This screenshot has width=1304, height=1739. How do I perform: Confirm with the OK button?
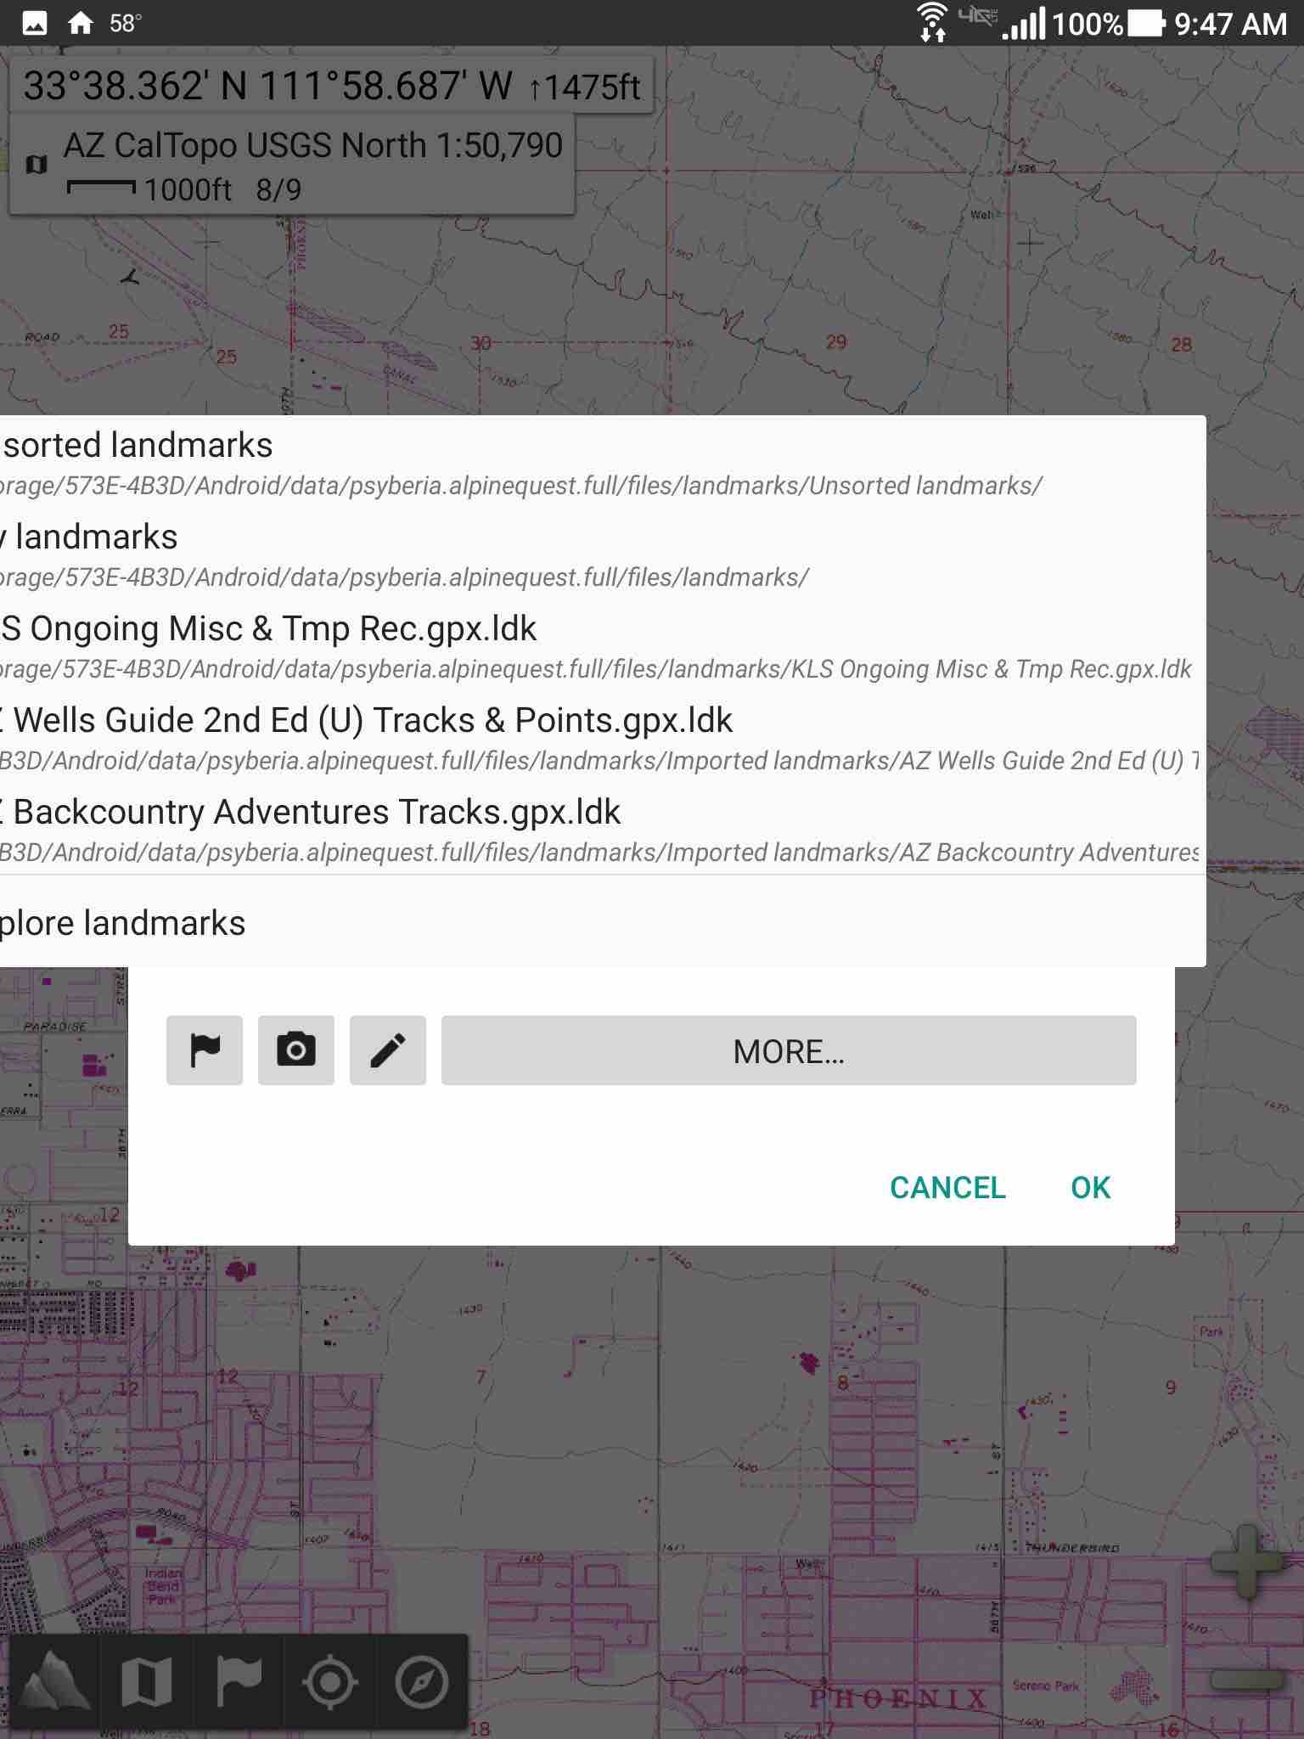point(1090,1187)
